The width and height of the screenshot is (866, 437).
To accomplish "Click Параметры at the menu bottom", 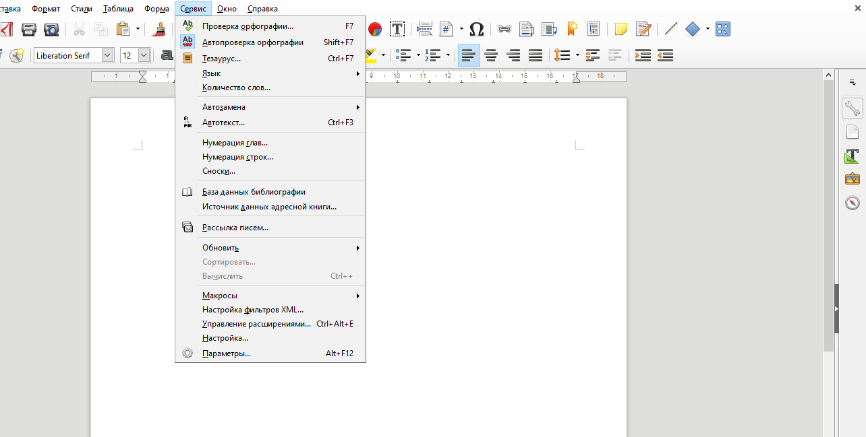I will click(x=227, y=354).
